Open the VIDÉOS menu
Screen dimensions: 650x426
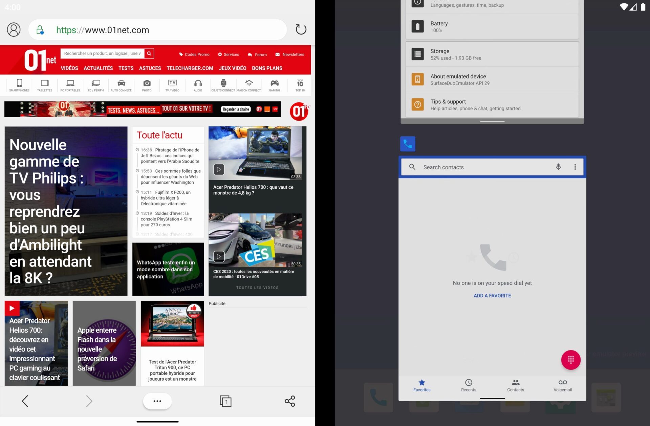point(69,68)
